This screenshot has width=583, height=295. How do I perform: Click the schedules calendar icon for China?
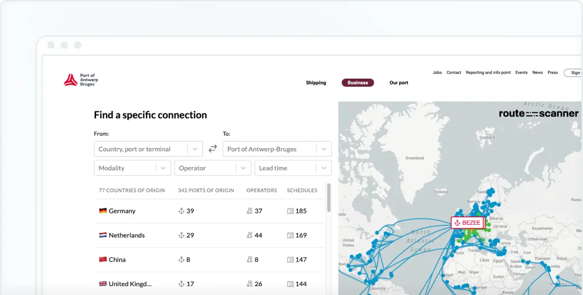click(x=290, y=260)
